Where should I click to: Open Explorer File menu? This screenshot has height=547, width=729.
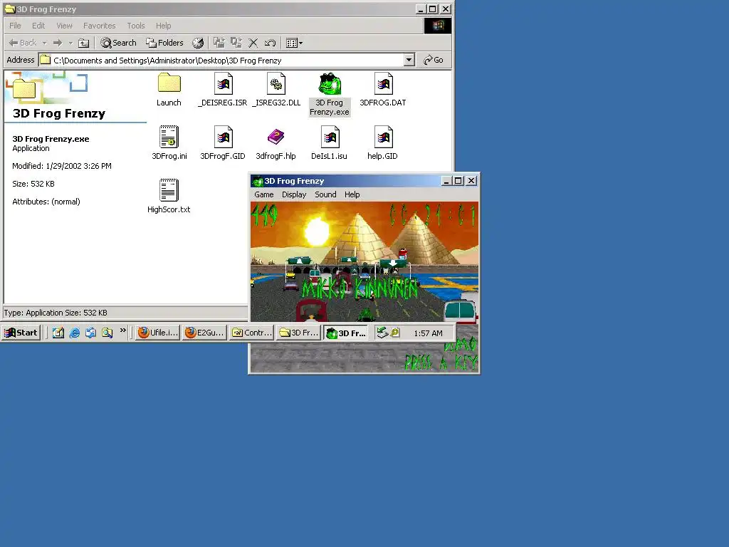16,26
